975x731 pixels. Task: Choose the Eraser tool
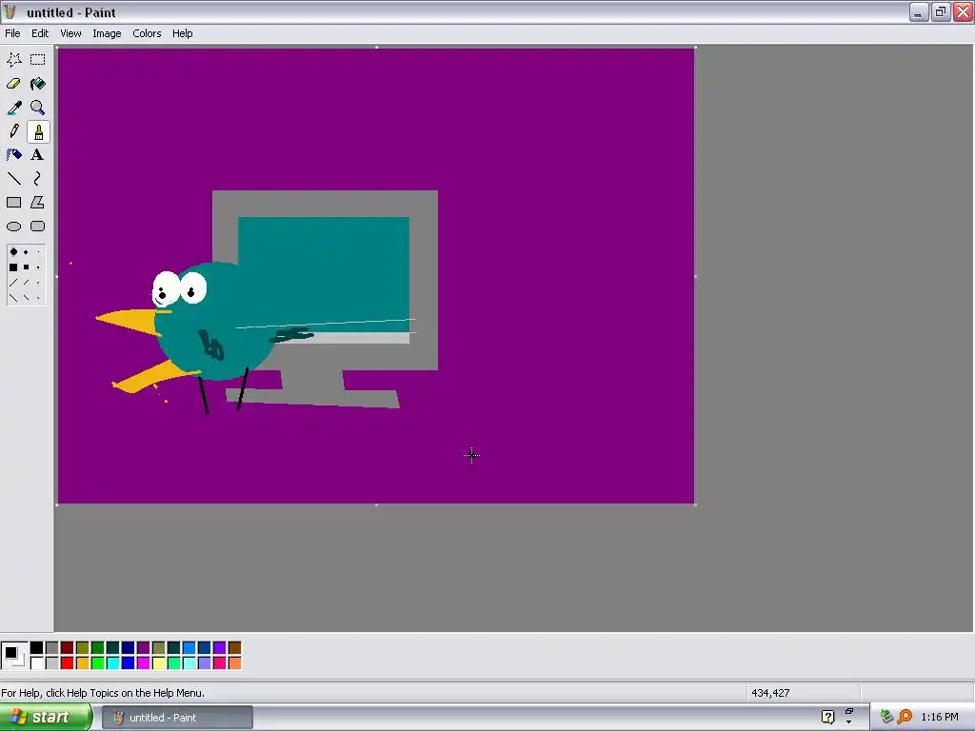[x=13, y=84]
